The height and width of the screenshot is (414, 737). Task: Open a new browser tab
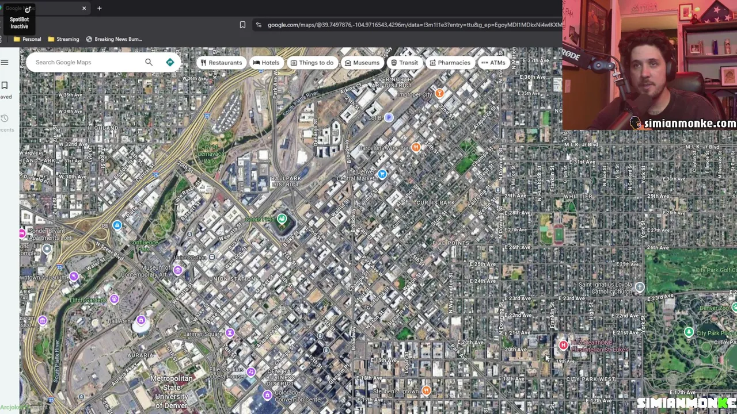[x=99, y=9]
